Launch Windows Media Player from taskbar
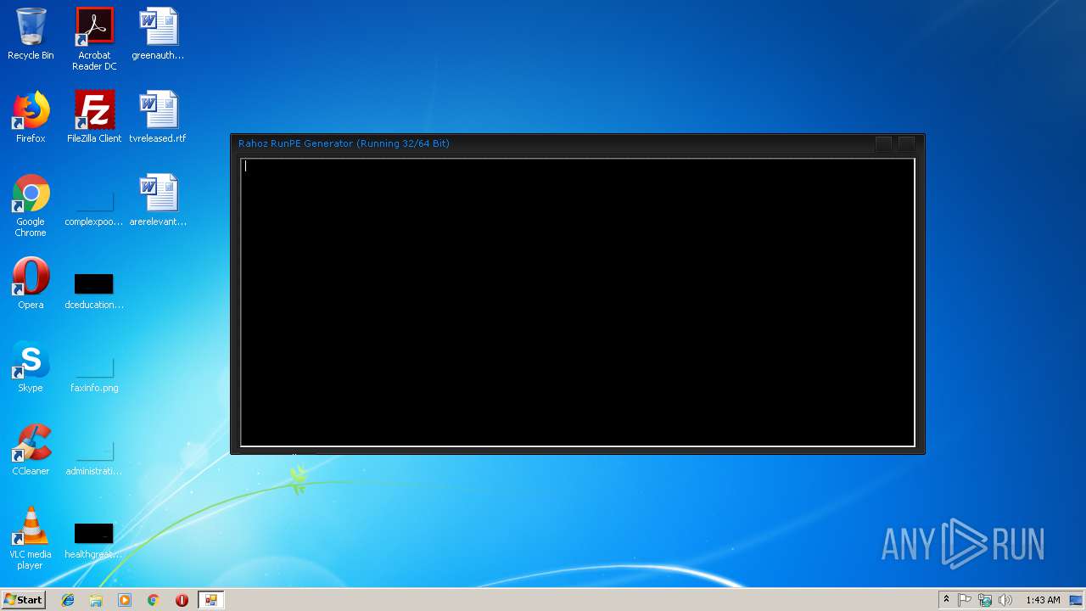 (x=125, y=600)
